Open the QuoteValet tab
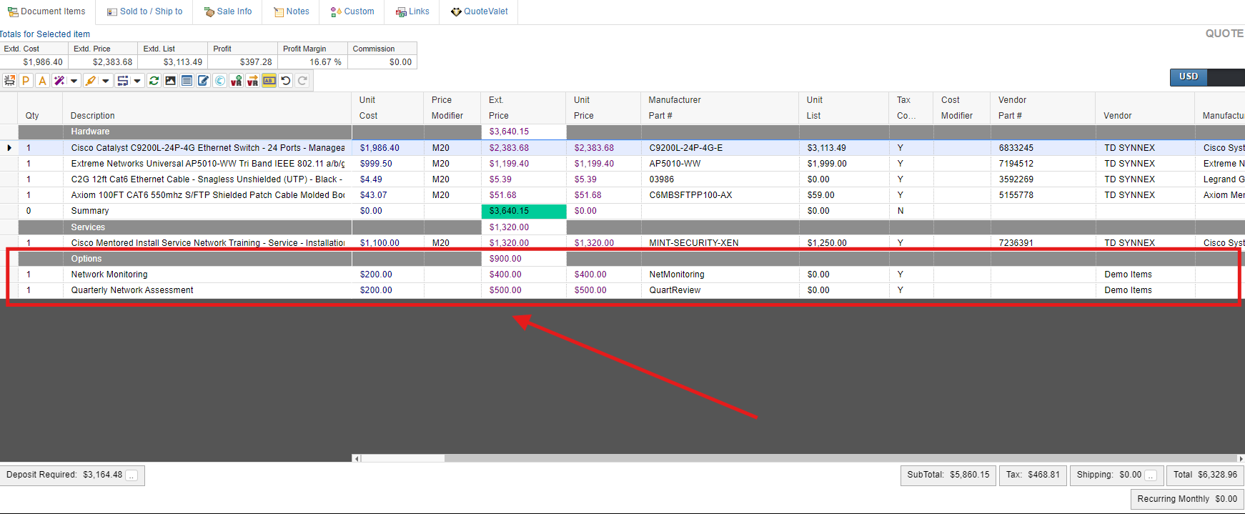The width and height of the screenshot is (1245, 514). pyautogui.click(x=479, y=11)
